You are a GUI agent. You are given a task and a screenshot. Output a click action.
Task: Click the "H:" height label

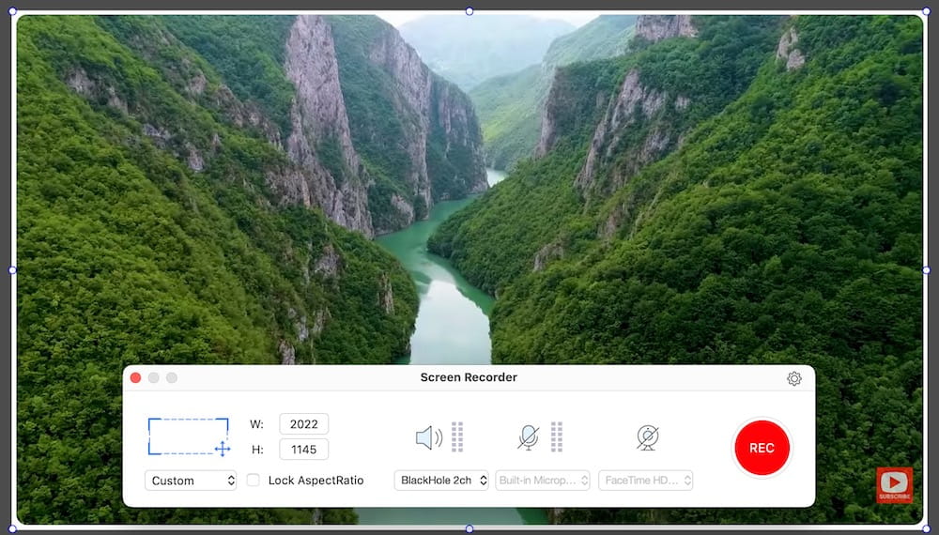coord(257,450)
